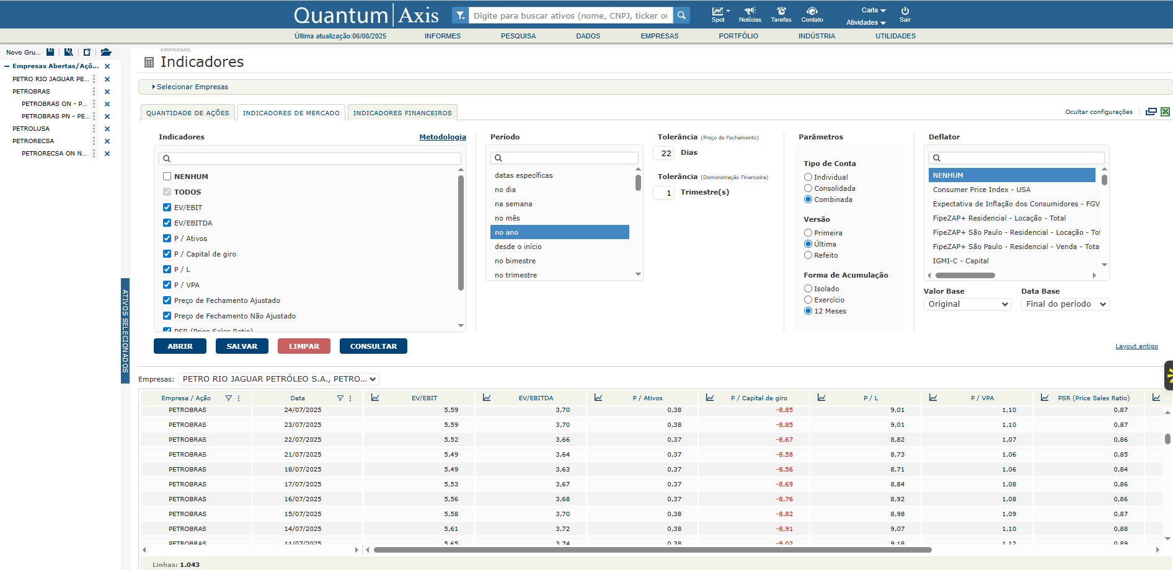
Task: Open the Valor Base Original dropdown
Action: [968, 304]
